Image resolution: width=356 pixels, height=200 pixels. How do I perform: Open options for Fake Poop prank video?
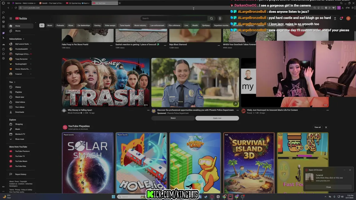point(111,45)
